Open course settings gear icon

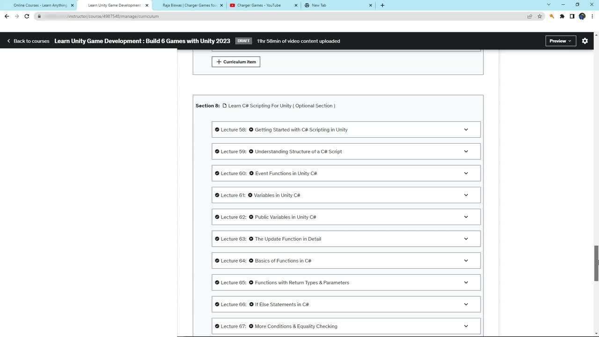click(585, 41)
